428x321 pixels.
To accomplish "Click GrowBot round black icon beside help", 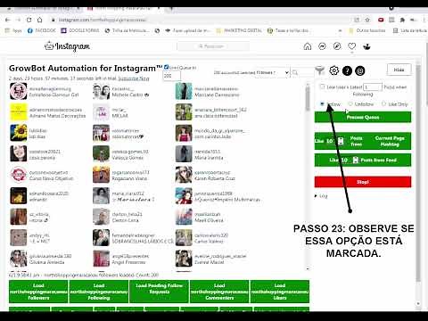I will (x=360, y=70).
